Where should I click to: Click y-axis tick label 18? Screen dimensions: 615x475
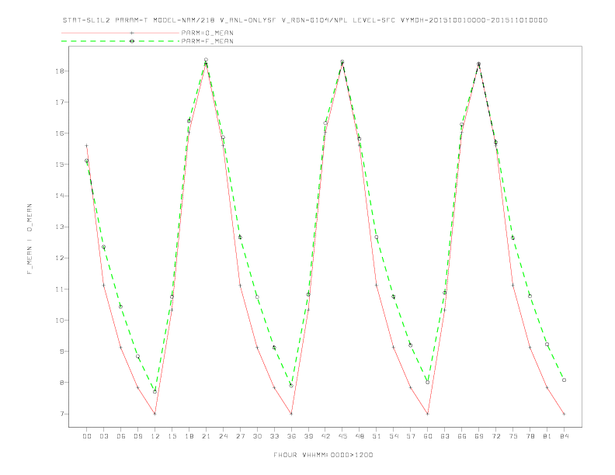click(60, 71)
